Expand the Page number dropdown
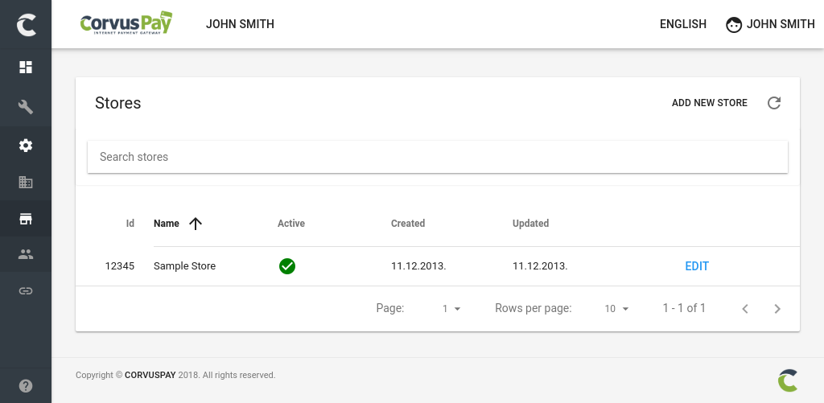 (451, 309)
